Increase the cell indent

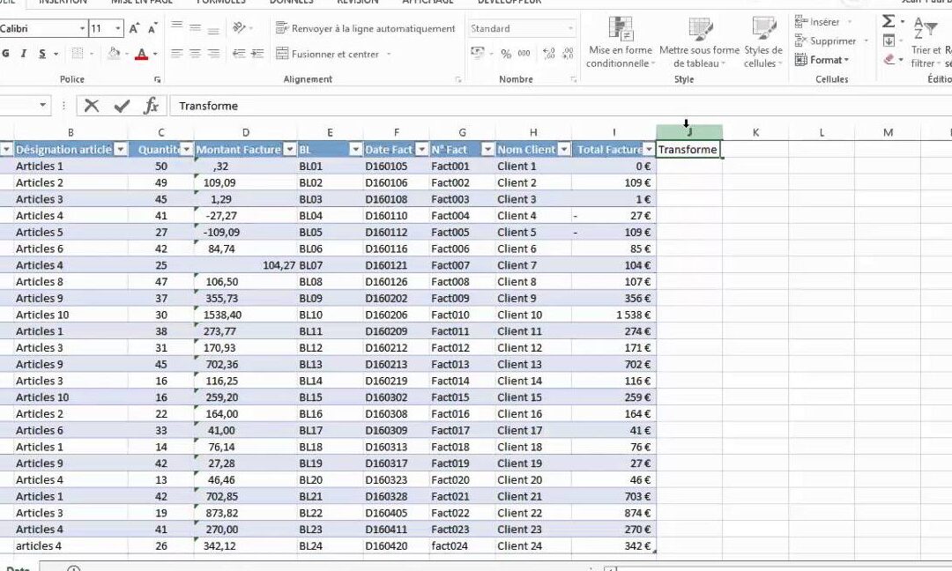[257, 54]
